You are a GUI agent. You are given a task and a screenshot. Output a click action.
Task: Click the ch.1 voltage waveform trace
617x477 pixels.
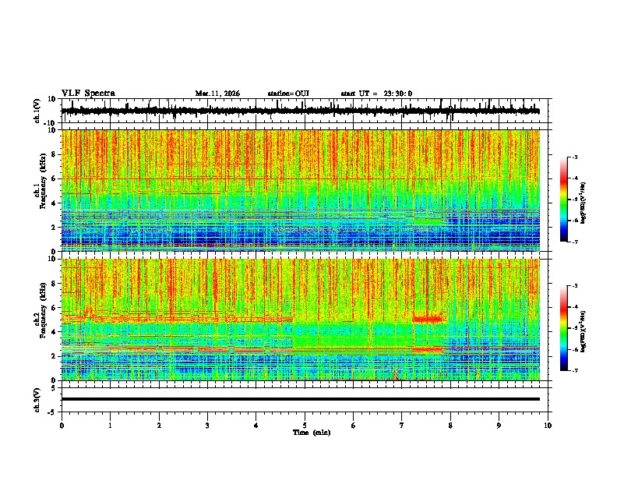[301, 111]
